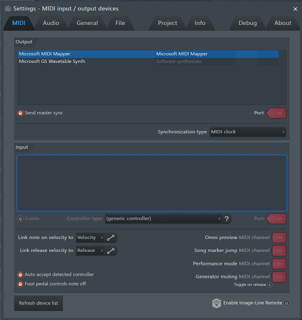Select Microsoft MIDI Mapper output device
This screenshot has height=320, width=302.
pos(148,54)
